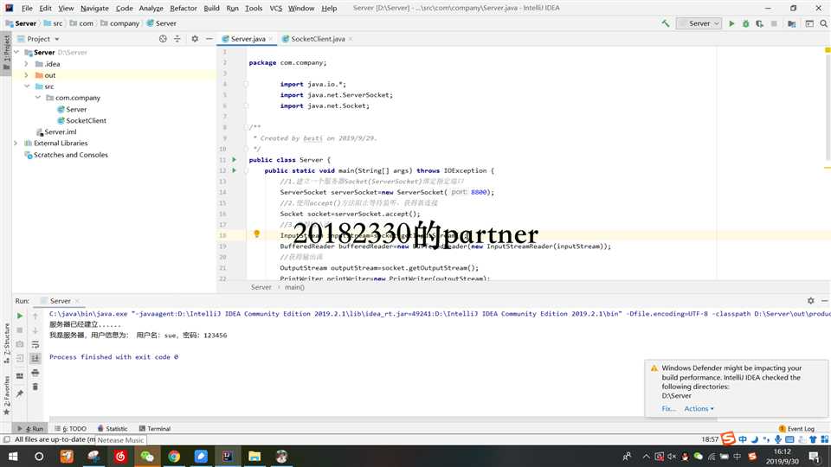Viewport: 831px width, 467px height.
Task: Click company in breadcrumb path
Action: 125,23
